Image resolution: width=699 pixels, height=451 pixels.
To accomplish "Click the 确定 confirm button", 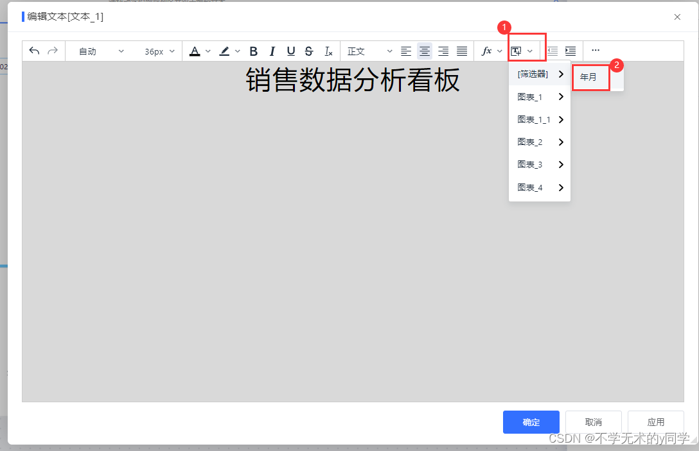I will pyautogui.click(x=531, y=421).
